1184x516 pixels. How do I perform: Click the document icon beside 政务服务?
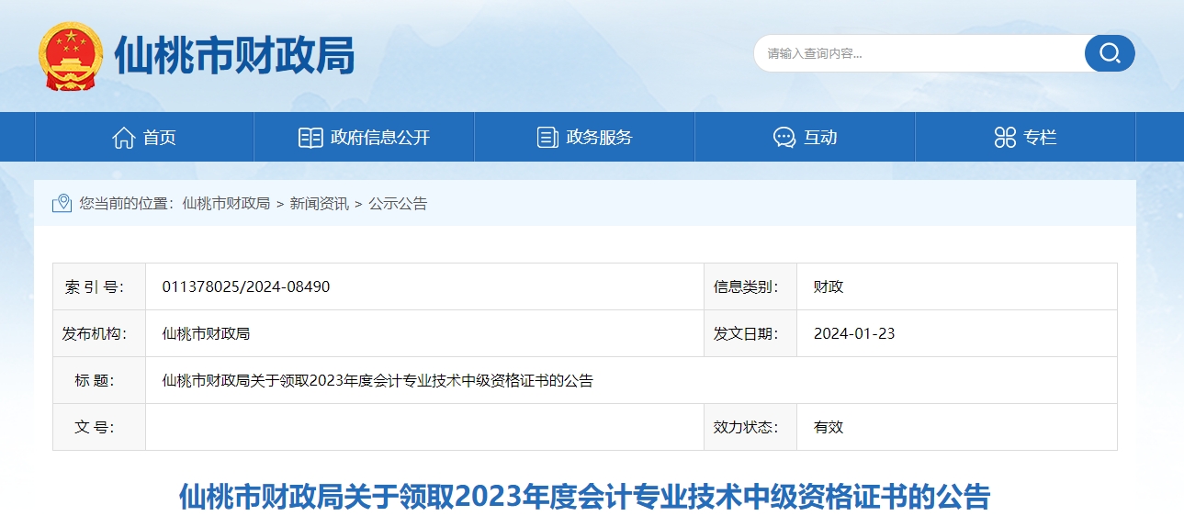[x=547, y=138]
